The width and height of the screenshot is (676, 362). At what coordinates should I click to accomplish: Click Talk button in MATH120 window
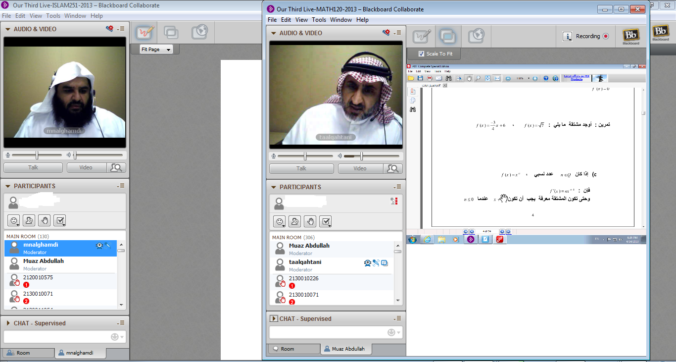pyautogui.click(x=301, y=168)
